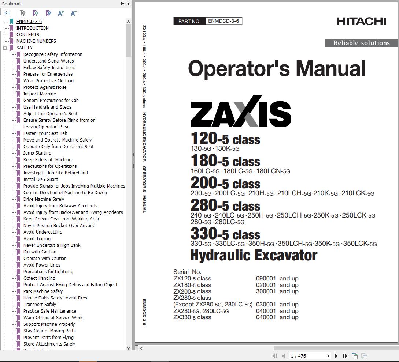Click the Bookmarks panel title
The height and width of the screenshot is (362, 399).
click(13, 4)
